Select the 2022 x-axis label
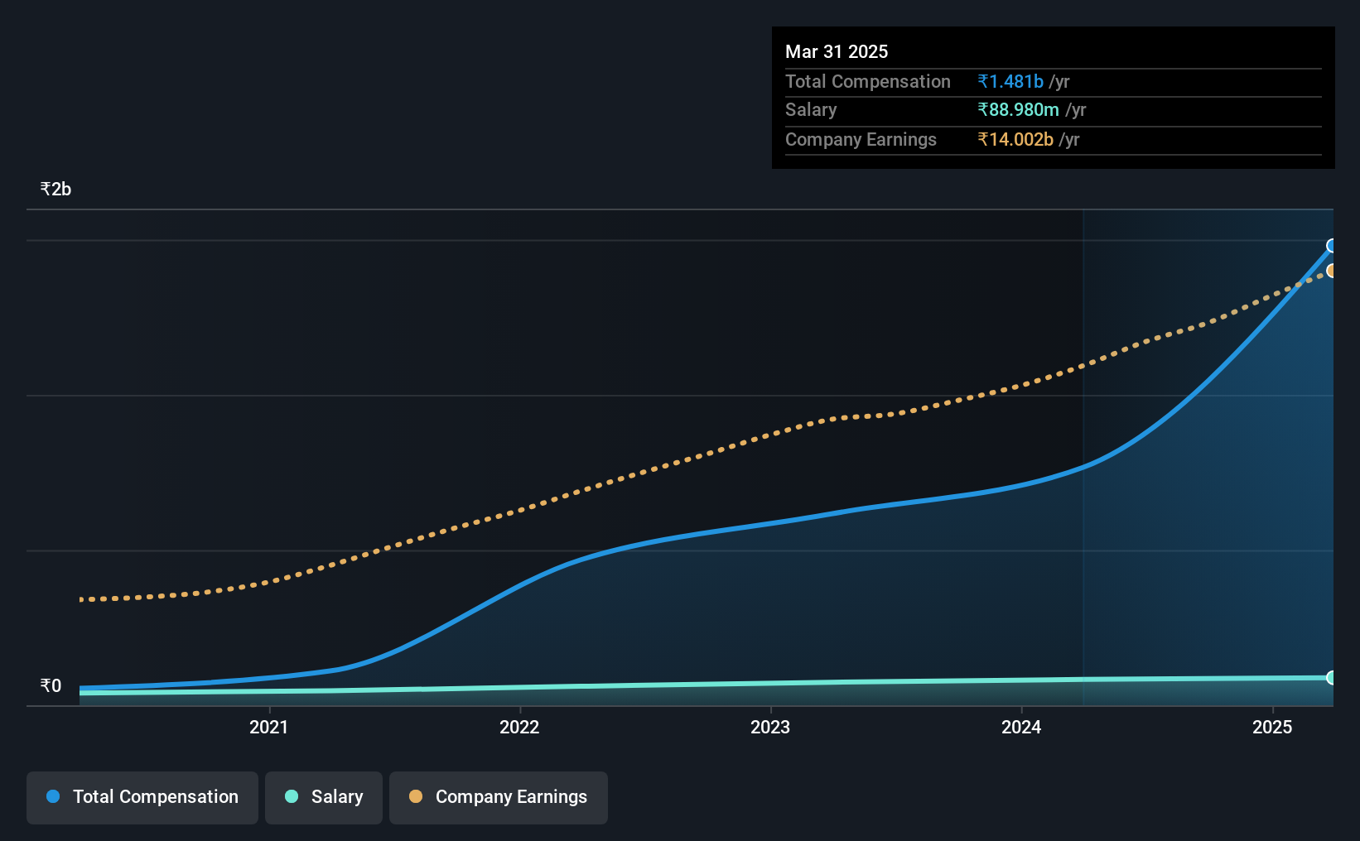Screen dimensions: 1360x841 (x=519, y=727)
